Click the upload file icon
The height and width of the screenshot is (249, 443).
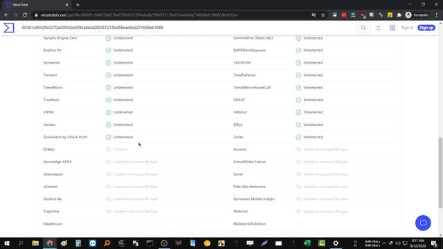tap(378, 28)
